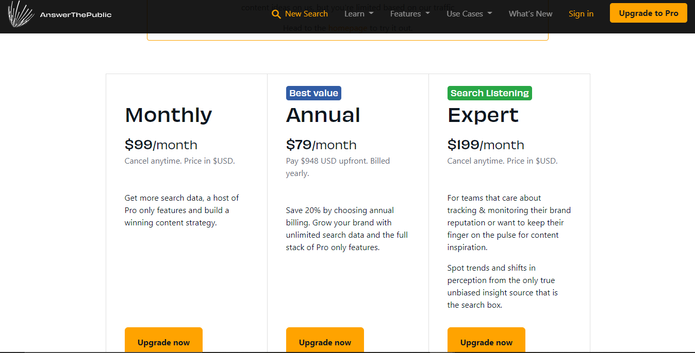Select the Annual plan heading

pyautogui.click(x=323, y=115)
